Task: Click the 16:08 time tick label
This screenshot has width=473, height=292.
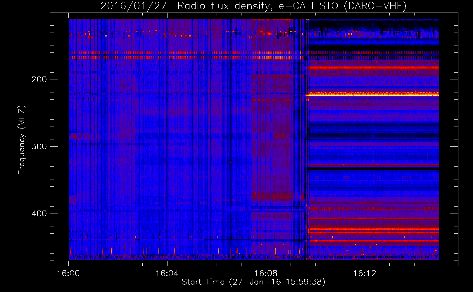Action: click(x=266, y=274)
